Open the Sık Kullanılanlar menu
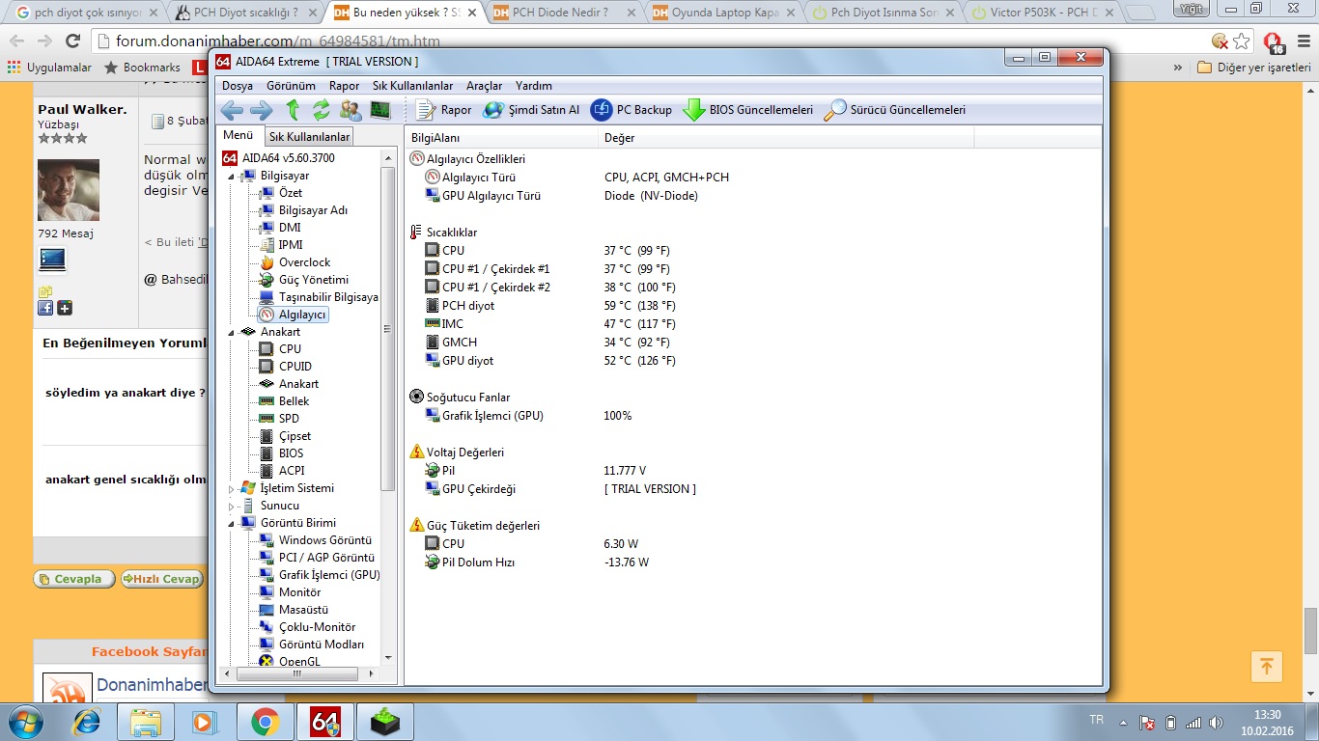Viewport: 1319px width, 741px height. click(412, 86)
